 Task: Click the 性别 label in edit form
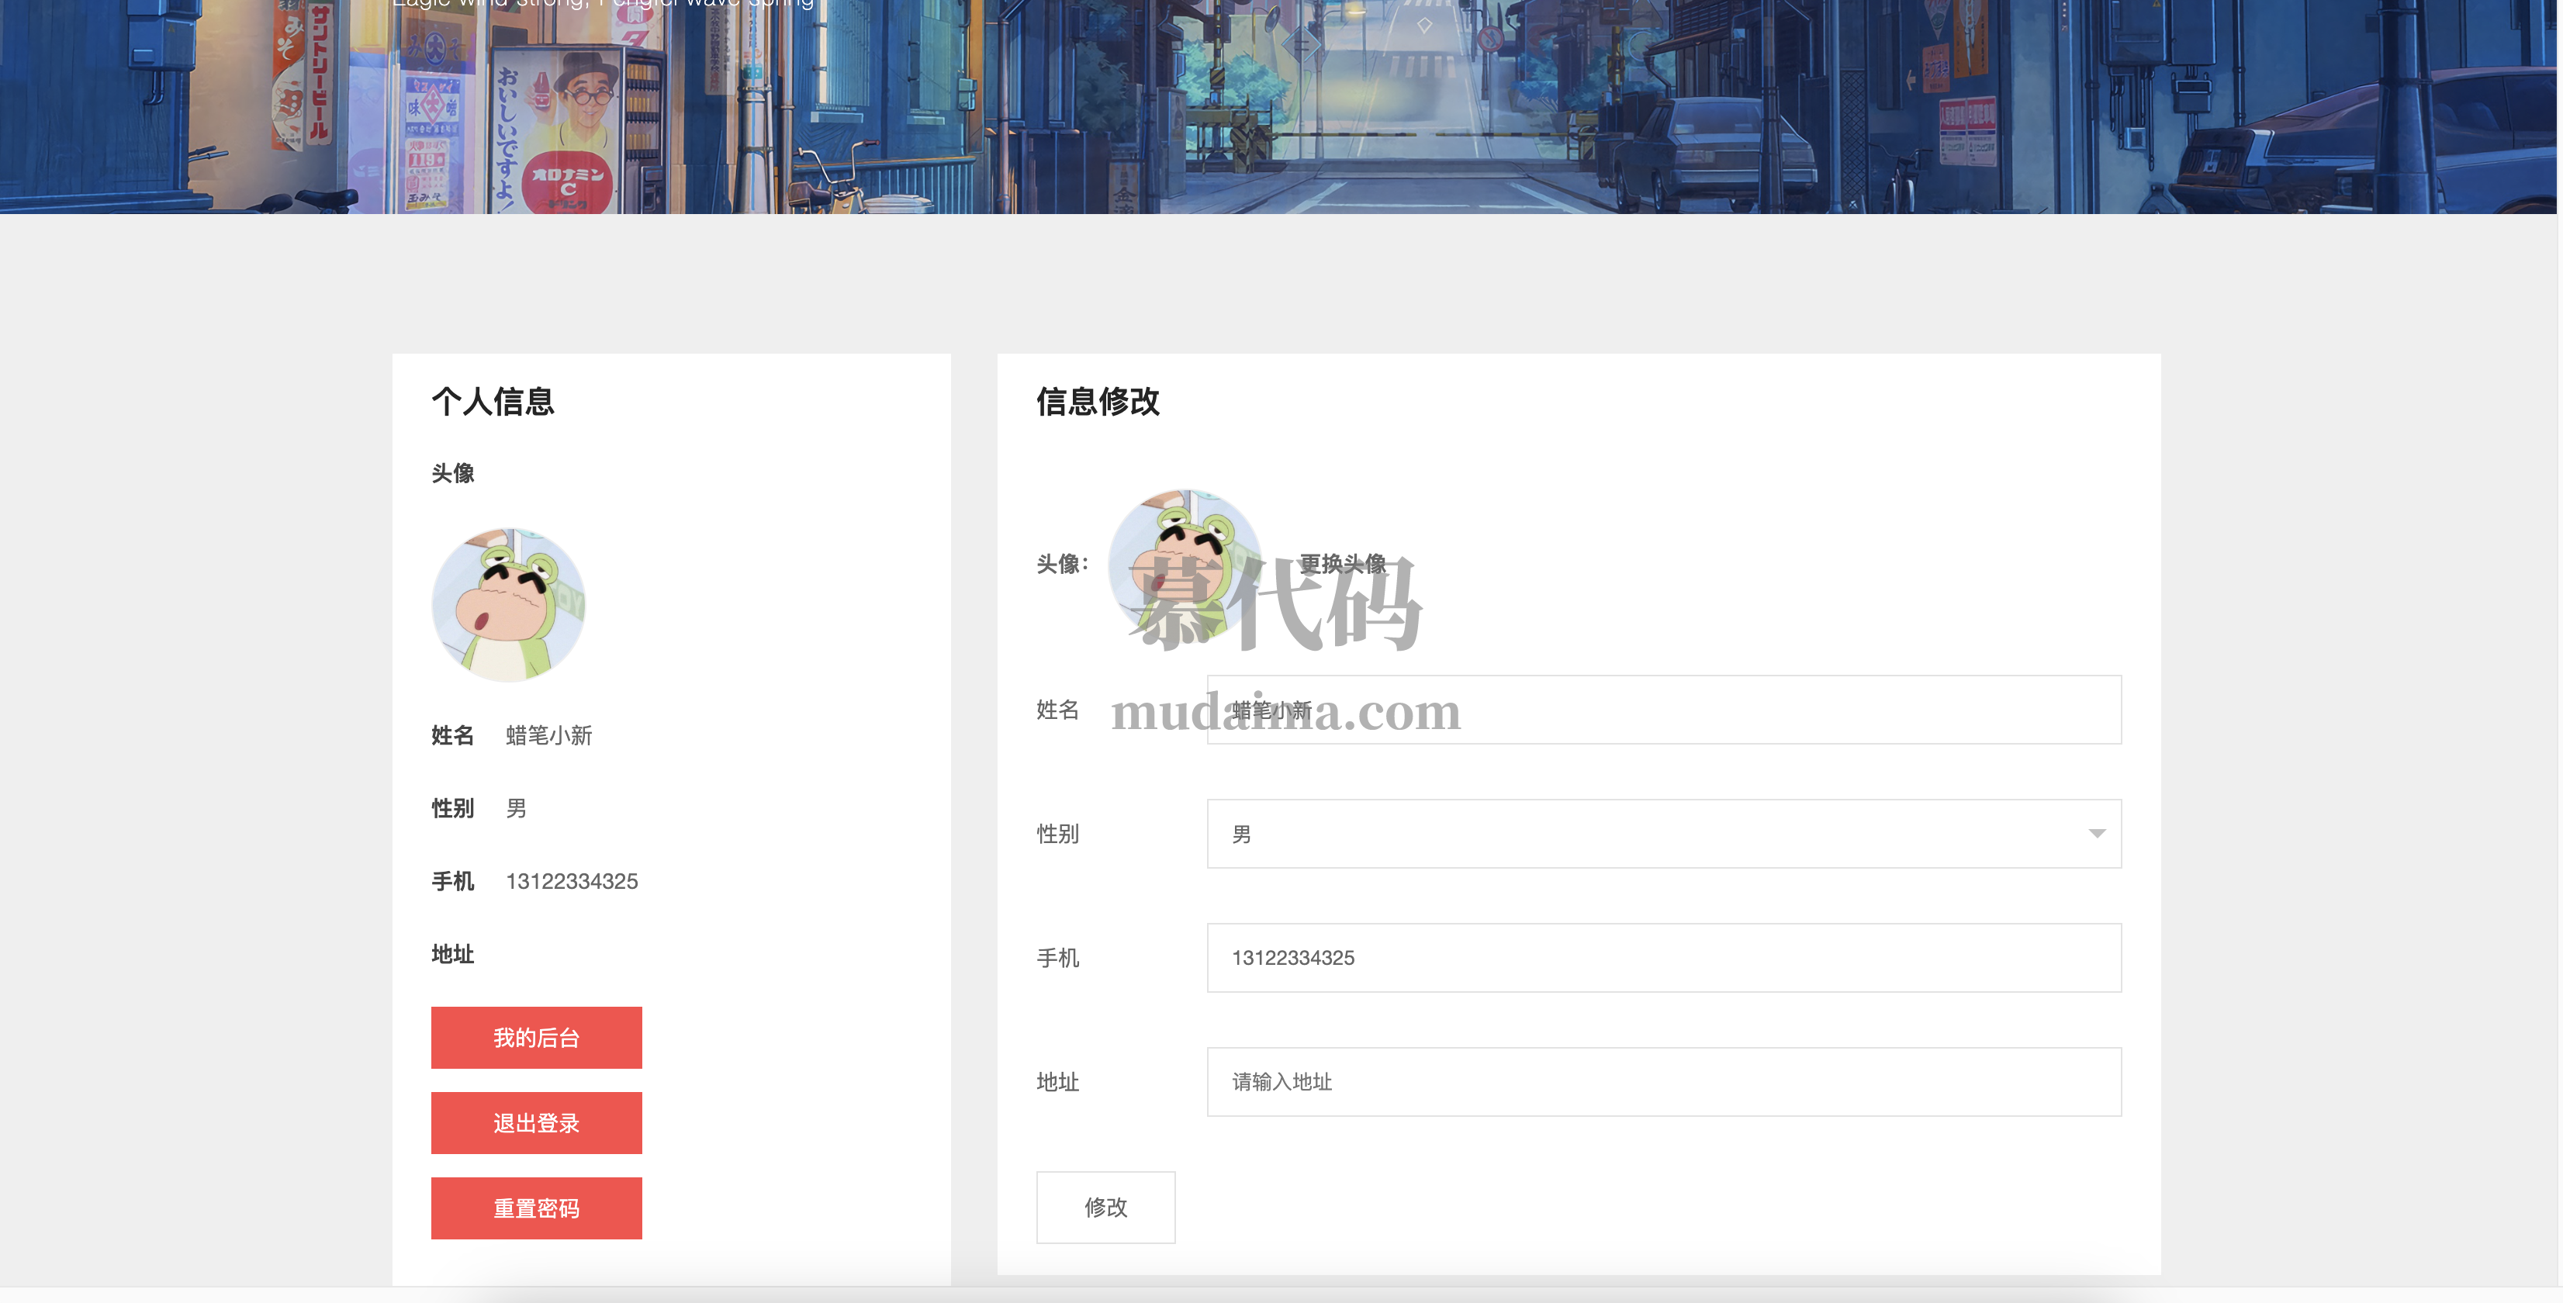point(1057,834)
